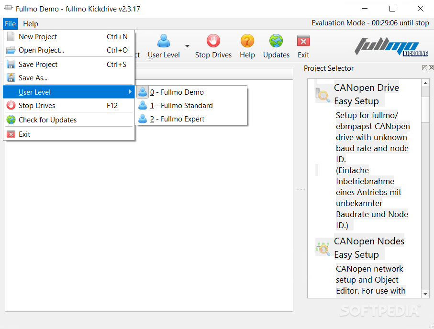434x329 pixels.
Task: Click the panel splitter handle dots
Action: click(x=300, y=189)
